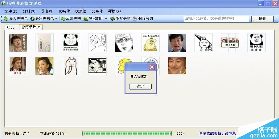Select the man with glasses photo emoticon
The height and width of the screenshot is (139, 279).
pyautogui.click(x=177, y=43)
